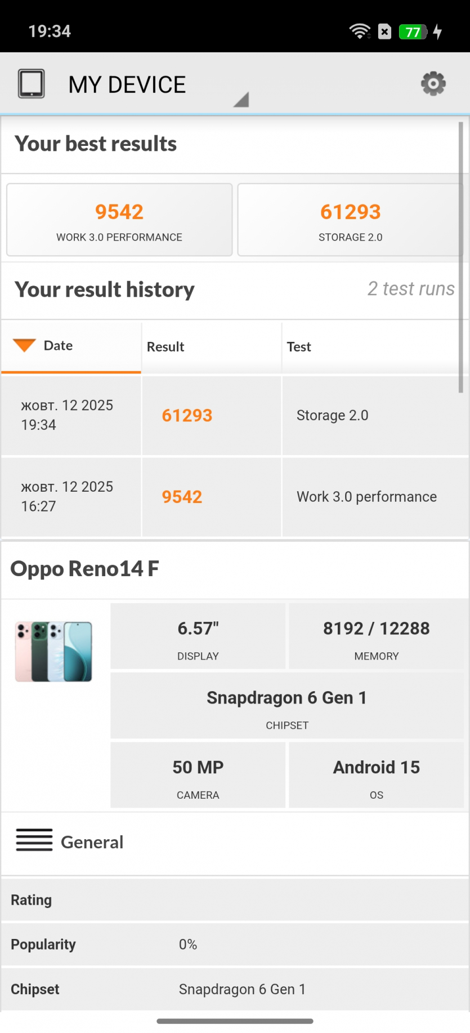
Task: Tap the Oppo Reno14 F phone thumbnail
Action: coord(54,652)
